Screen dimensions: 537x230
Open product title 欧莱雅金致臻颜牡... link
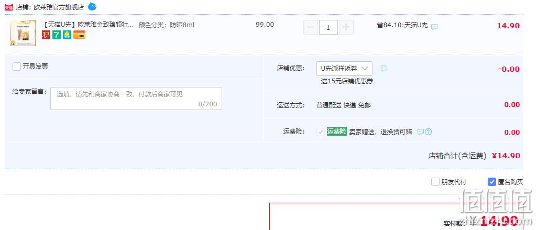[89, 25]
